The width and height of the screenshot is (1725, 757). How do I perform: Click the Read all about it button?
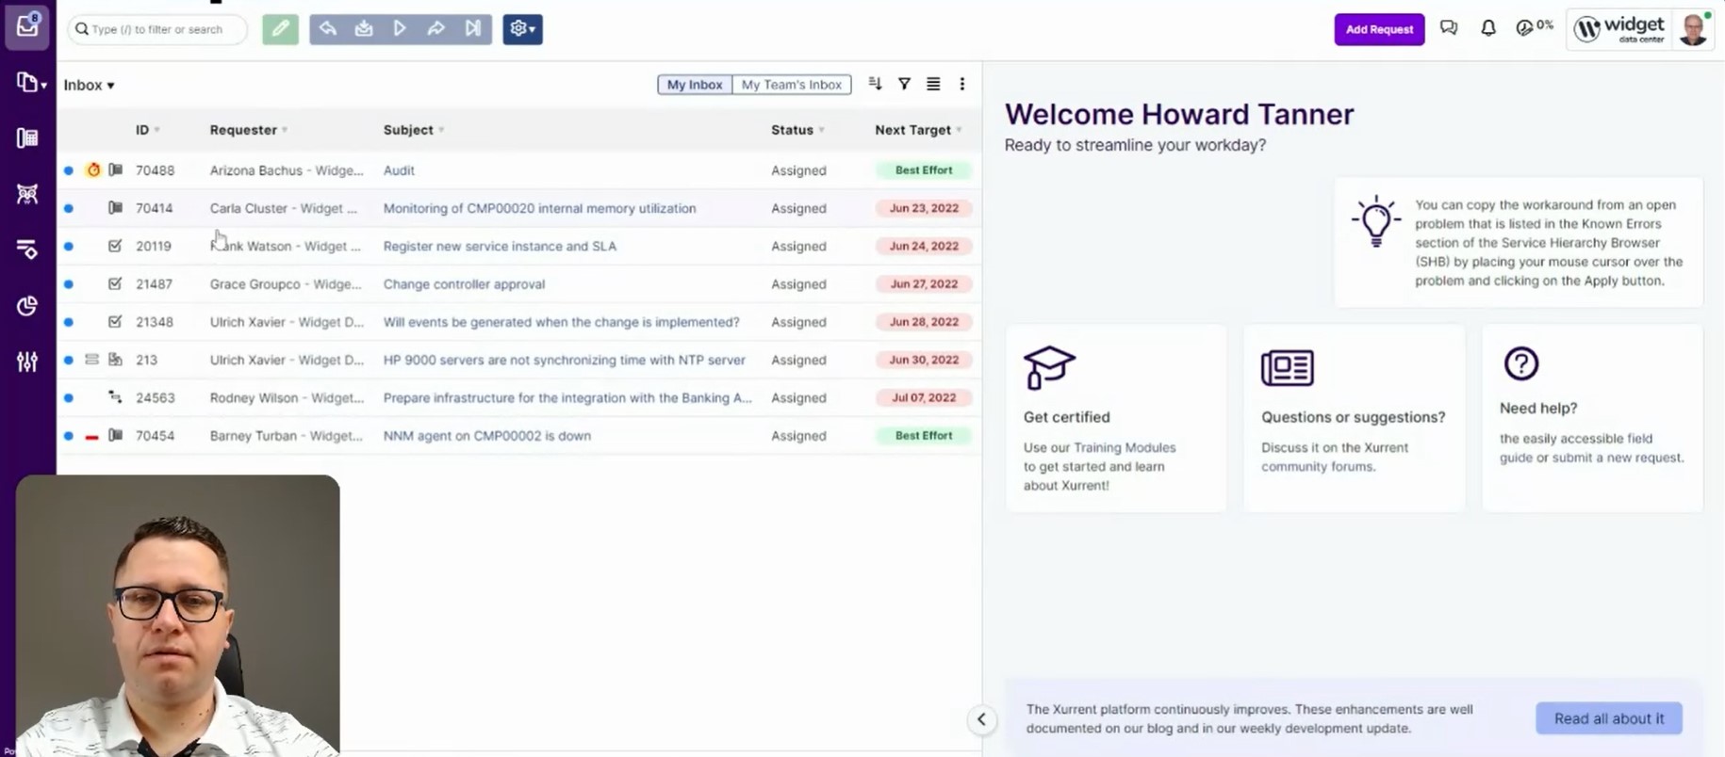tap(1608, 718)
